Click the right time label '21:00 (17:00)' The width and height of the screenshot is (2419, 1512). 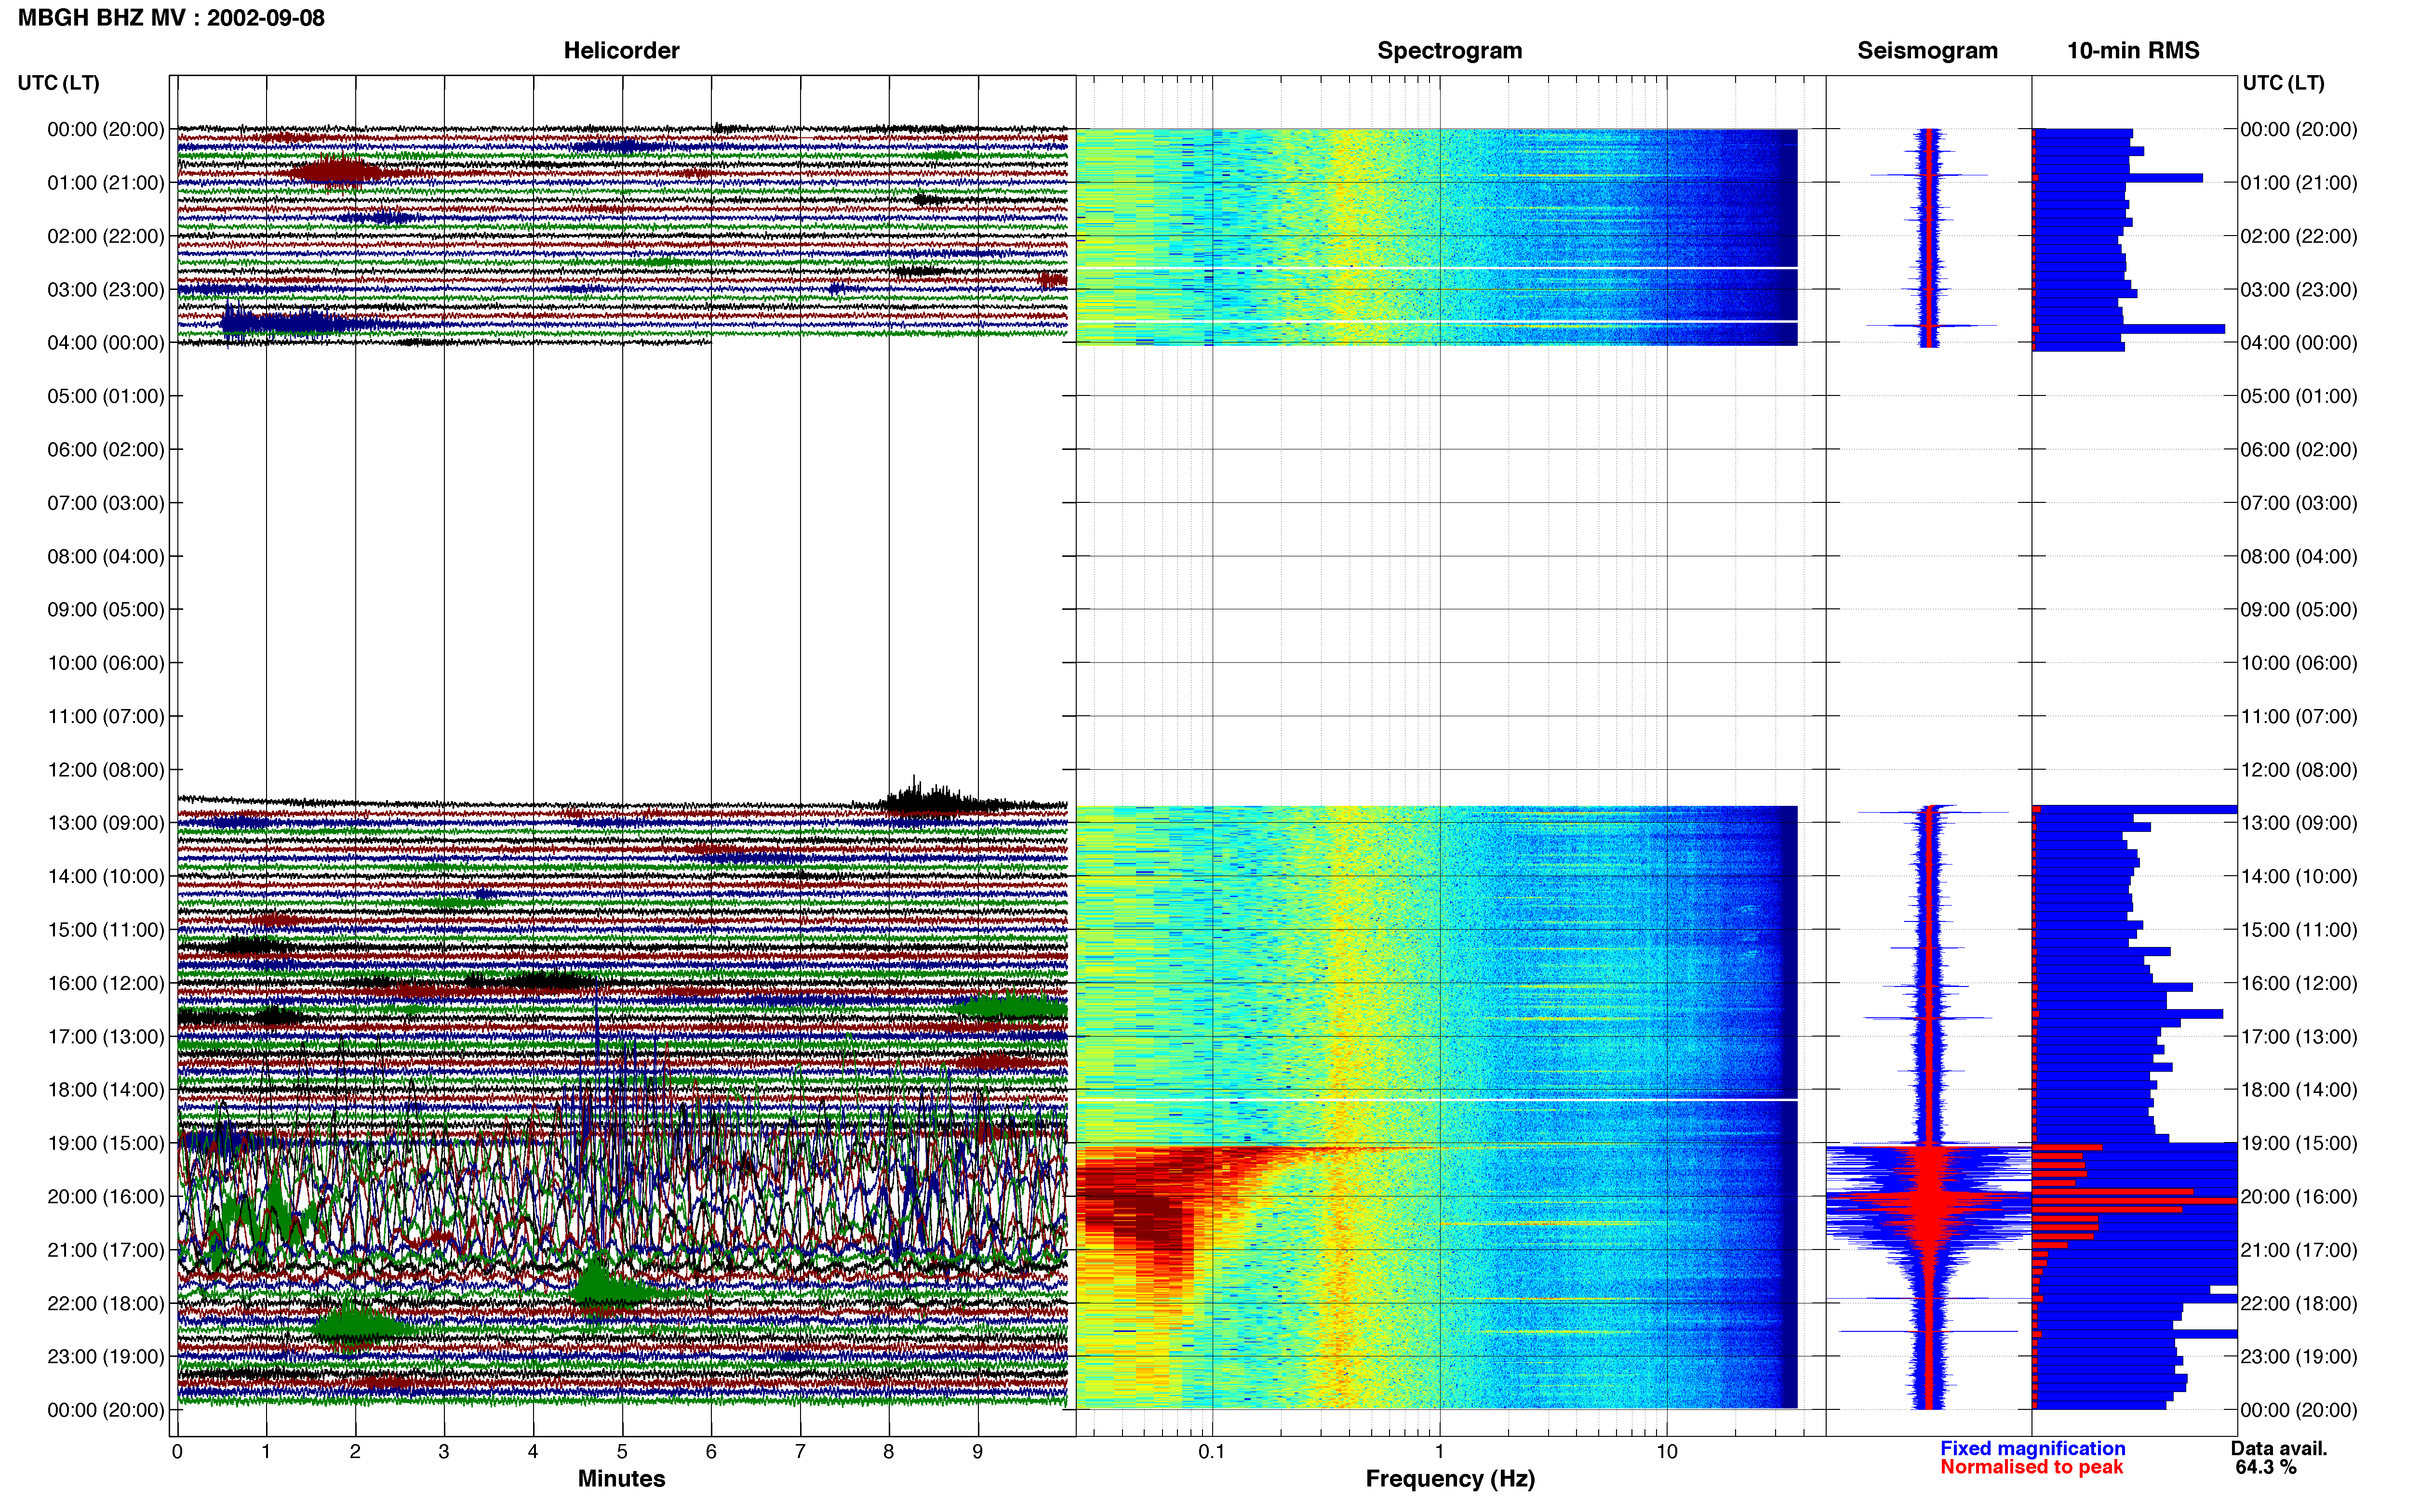(2299, 1250)
